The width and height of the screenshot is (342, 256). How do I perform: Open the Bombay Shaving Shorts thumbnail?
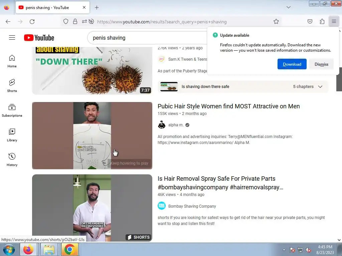point(92,208)
